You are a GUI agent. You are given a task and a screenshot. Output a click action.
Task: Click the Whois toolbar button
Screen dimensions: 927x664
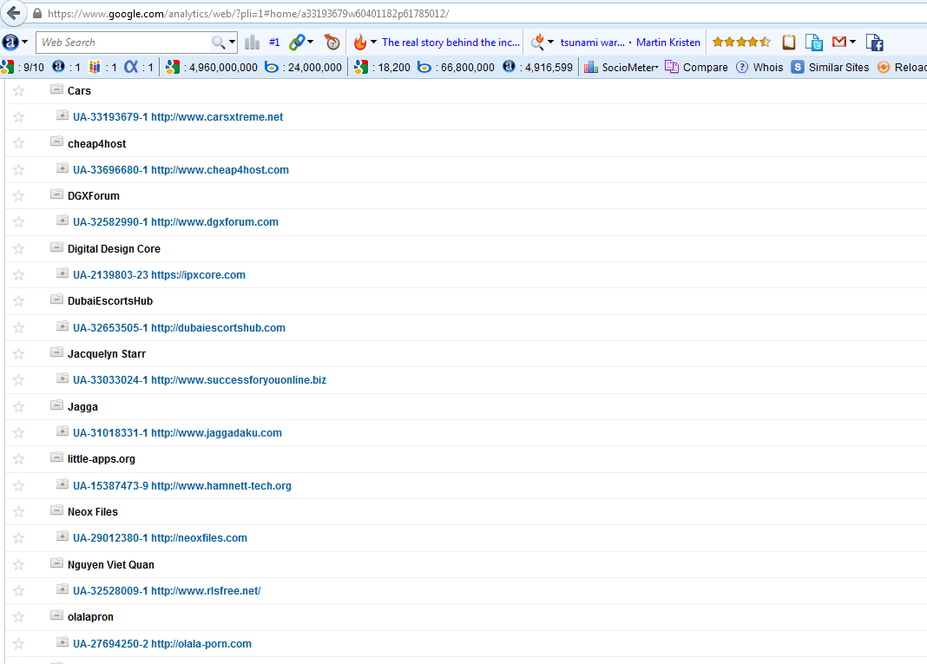[x=759, y=68]
